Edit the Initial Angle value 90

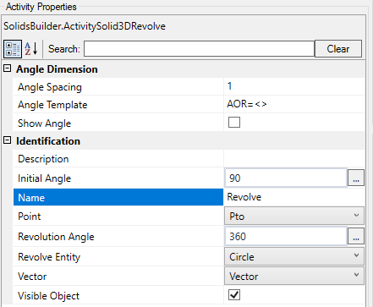click(286, 178)
